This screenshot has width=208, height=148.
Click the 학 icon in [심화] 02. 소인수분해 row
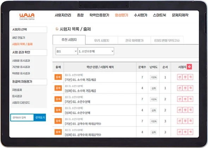click(x=191, y=110)
